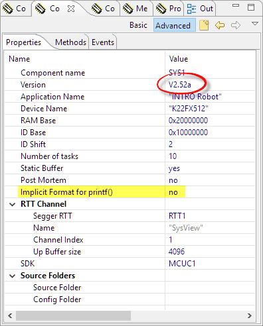Select the Version value V2.52a
This screenshot has height=326, width=263.
(180, 85)
